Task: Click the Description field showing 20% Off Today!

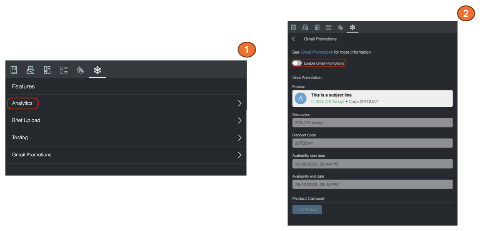Action: click(x=372, y=123)
